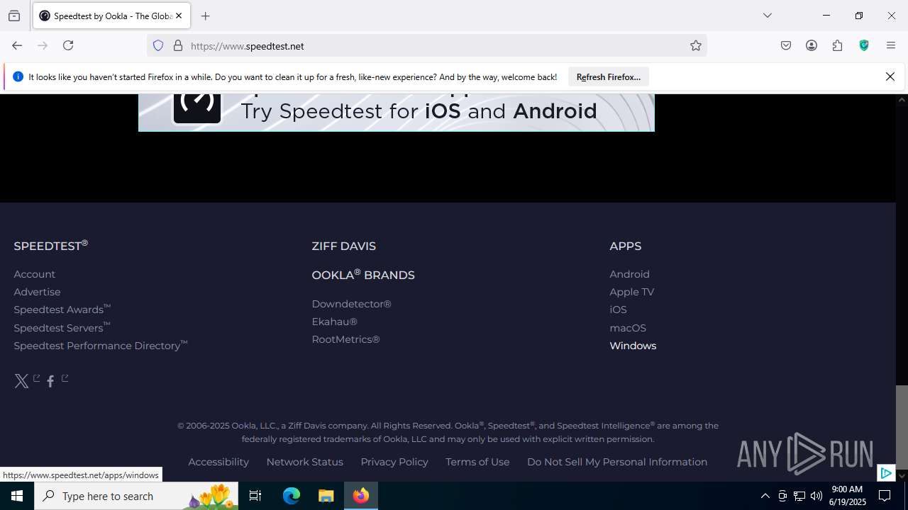The width and height of the screenshot is (908, 510).
Task: Open the network tray icon
Action: 799,496
